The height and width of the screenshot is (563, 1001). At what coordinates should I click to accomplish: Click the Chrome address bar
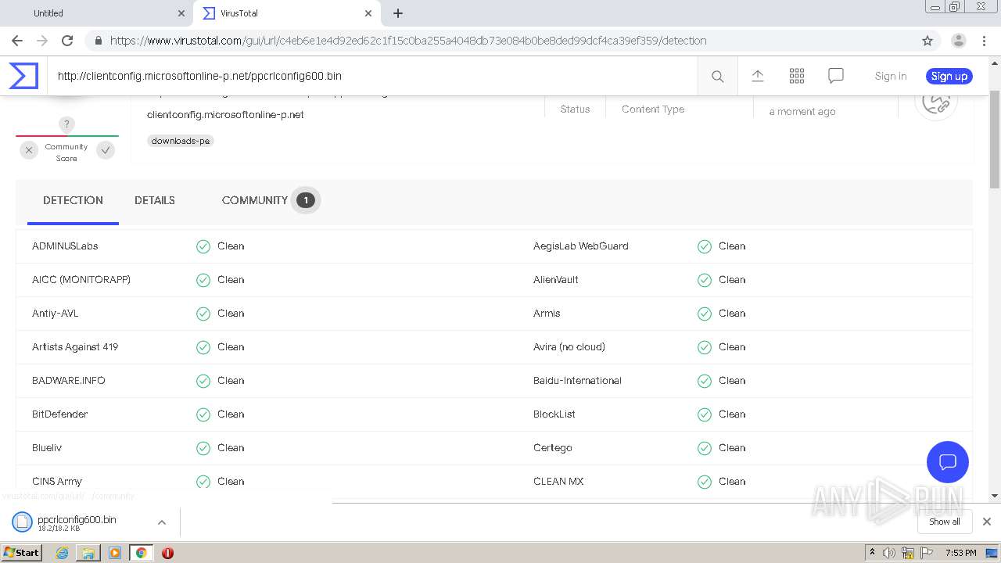pos(500,41)
